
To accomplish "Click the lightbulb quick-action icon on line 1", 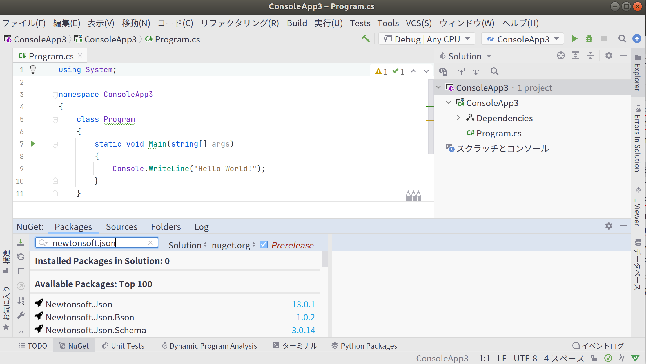I will pyautogui.click(x=33, y=69).
